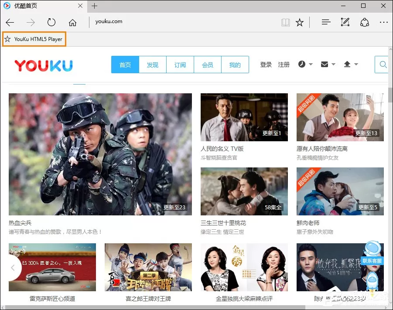Click the browser Back arrow

coord(10,23)
